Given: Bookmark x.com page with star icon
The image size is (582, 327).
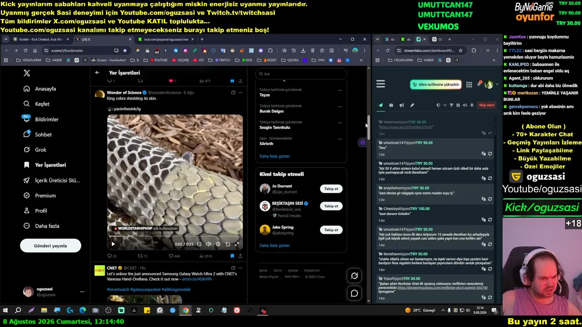Looking at the screenshot, I should pos(125,50).
